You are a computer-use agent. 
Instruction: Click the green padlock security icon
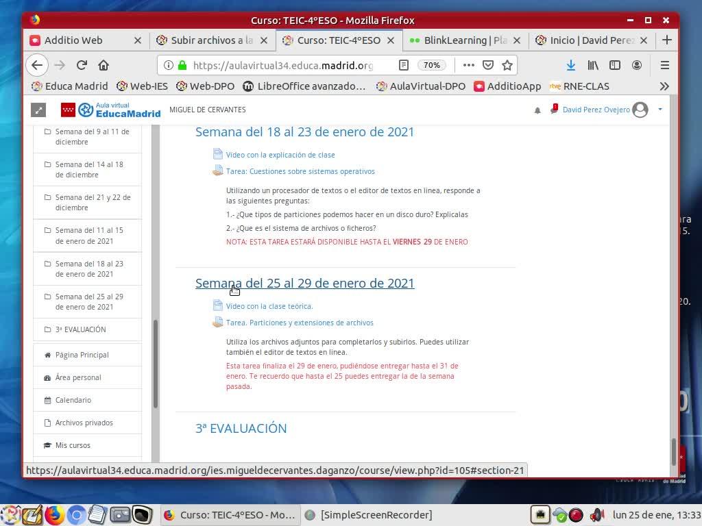tap(182, 65)
